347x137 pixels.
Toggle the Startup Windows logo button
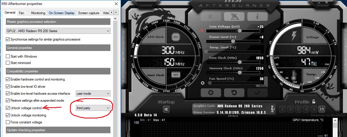point(166,109)
